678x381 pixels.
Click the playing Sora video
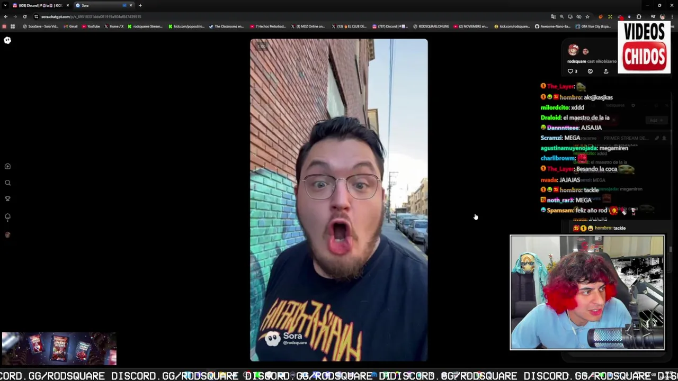coord(339,200)
